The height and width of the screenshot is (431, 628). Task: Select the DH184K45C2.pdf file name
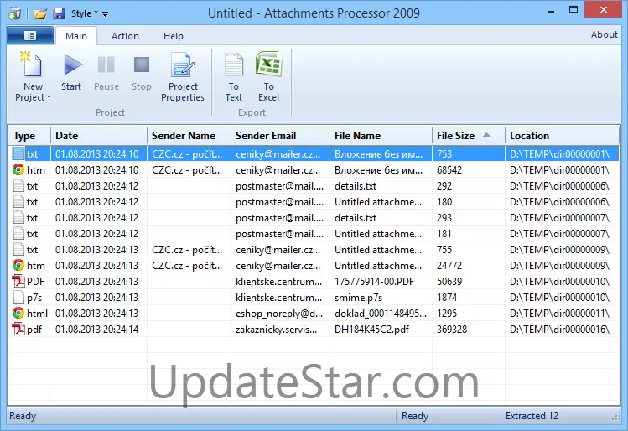tap(371, 330)
